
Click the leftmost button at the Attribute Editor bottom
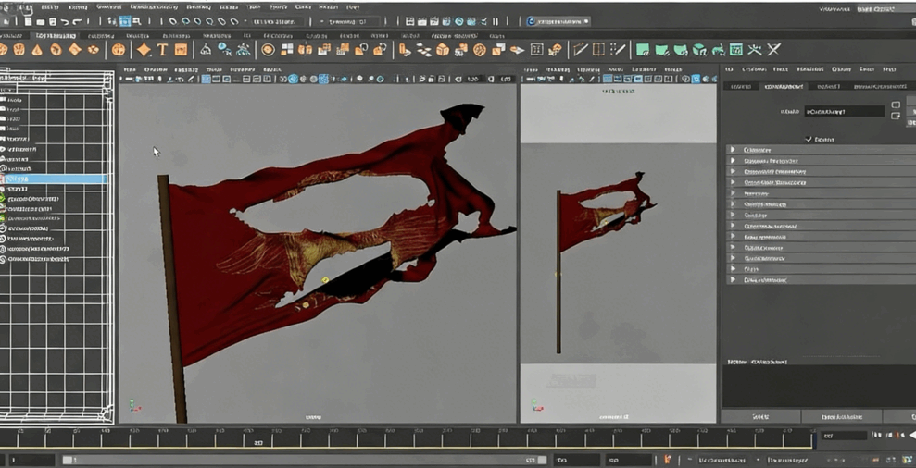point(760,417)
